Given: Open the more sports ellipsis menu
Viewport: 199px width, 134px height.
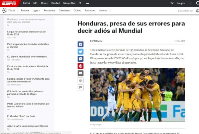Looking at the screenshot, I should (x=87, y=3).
